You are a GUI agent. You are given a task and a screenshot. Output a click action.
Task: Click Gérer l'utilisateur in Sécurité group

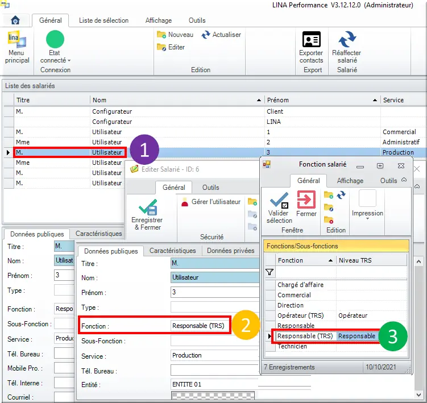(x=211, y=202)
